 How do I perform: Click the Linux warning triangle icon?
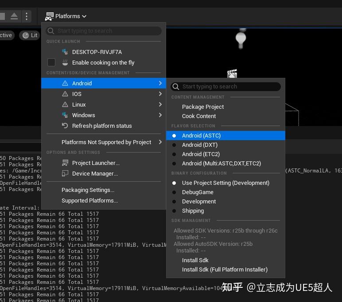coord(65,104)
